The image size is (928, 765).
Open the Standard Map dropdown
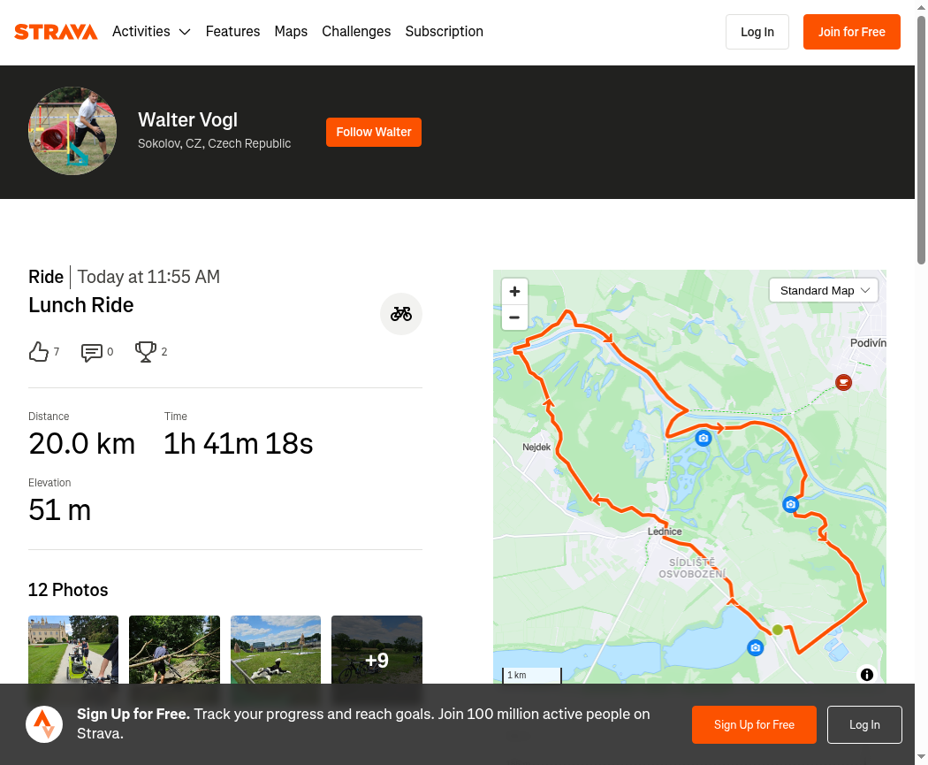point(823,291)
